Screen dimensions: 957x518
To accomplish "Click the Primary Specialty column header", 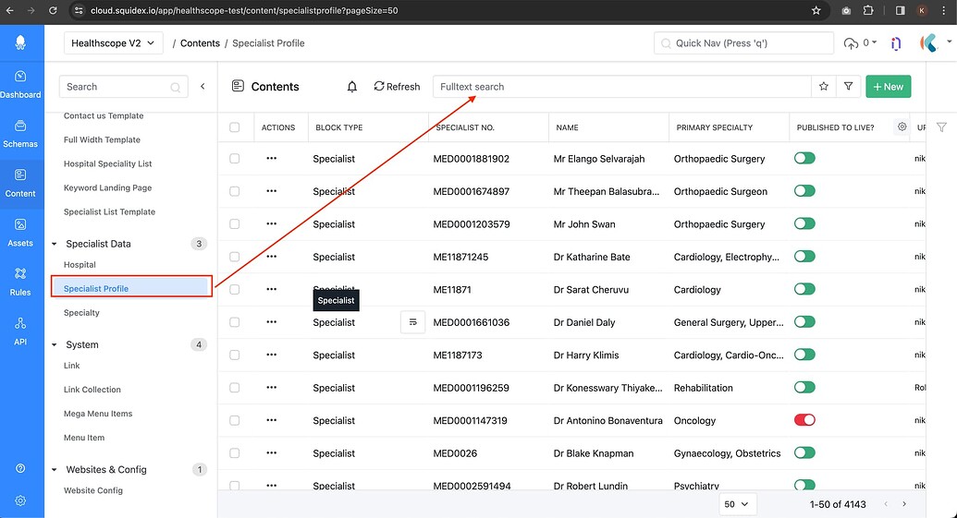I will pos(714,127).
